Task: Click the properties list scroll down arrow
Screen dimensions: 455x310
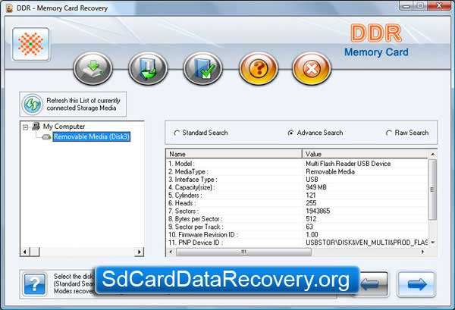Action: point(432,243)
